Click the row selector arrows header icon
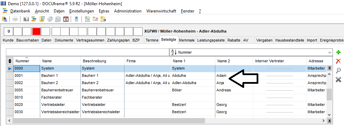 click(10, 61)
